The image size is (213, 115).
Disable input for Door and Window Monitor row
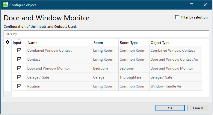pyautogui.click(x=19, y=68)
